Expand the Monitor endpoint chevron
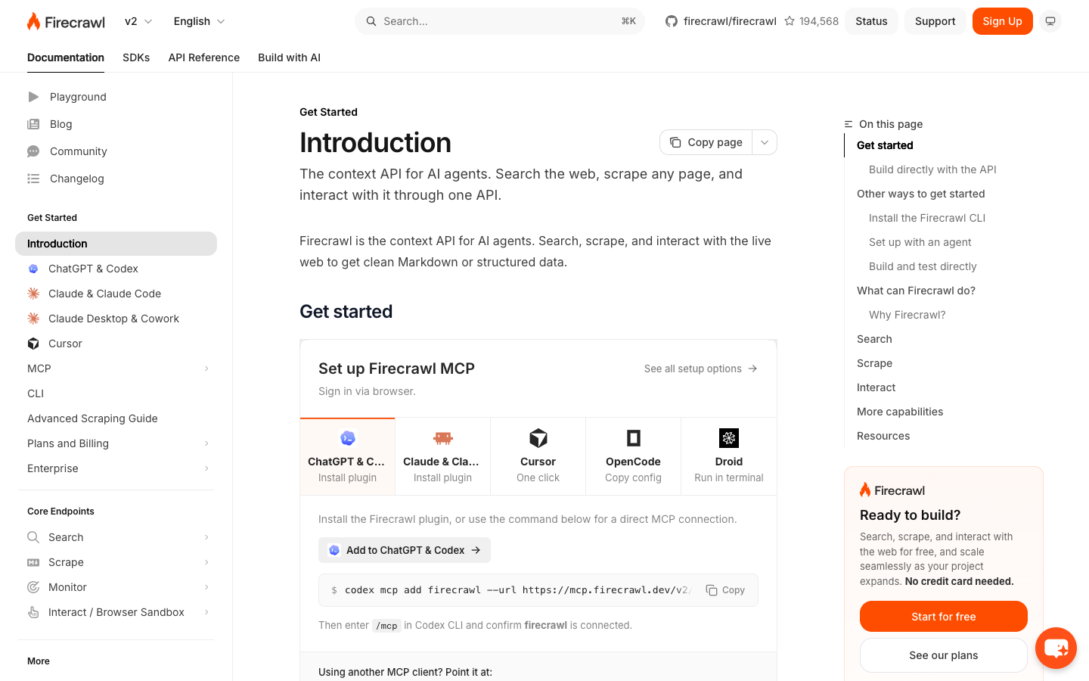This screenshot has height=681, width=1089. coord(206,587)
